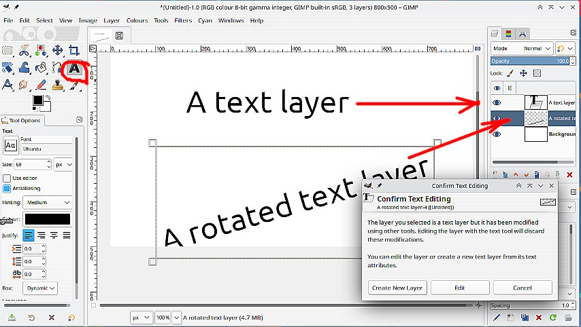Click the font Size 69 field
This screenshot has height=327, width=581.
pos(30,165)
